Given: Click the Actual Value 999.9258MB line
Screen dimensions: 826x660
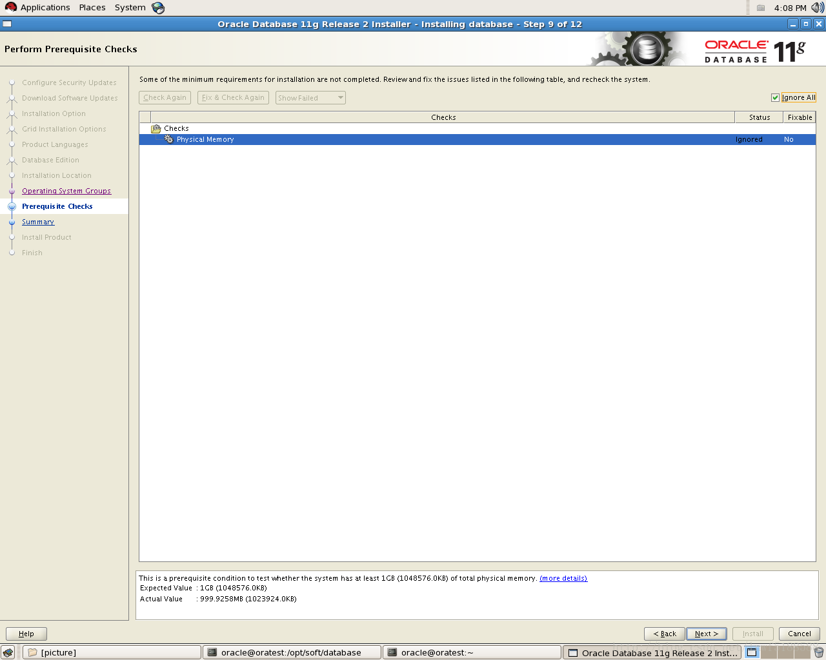Looking at the screenshot, I should [x=218, y=599].
